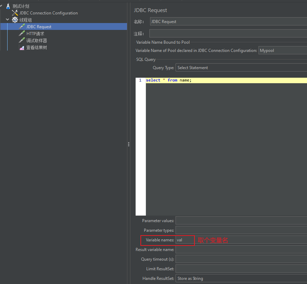Collapse the 线程组 tree node

click(8, 20)
